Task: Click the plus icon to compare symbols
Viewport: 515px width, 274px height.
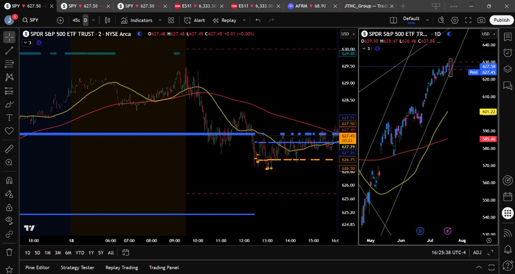Action: [60, 20]
